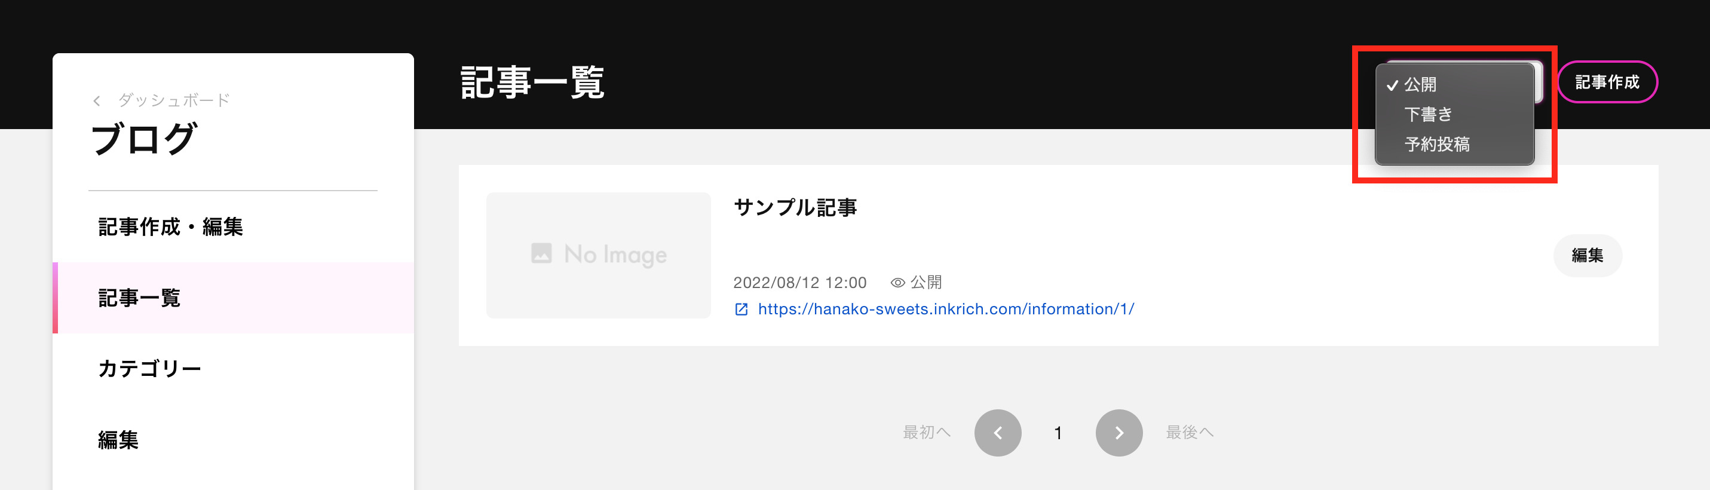This screenshot has width=1710, height=490.
Task: Click the back chevron beside ダッシュボード
Action: (x=97, y=101)
